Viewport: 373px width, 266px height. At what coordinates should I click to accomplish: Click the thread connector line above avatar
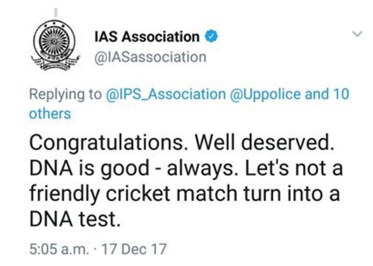(x=56, y=13)
